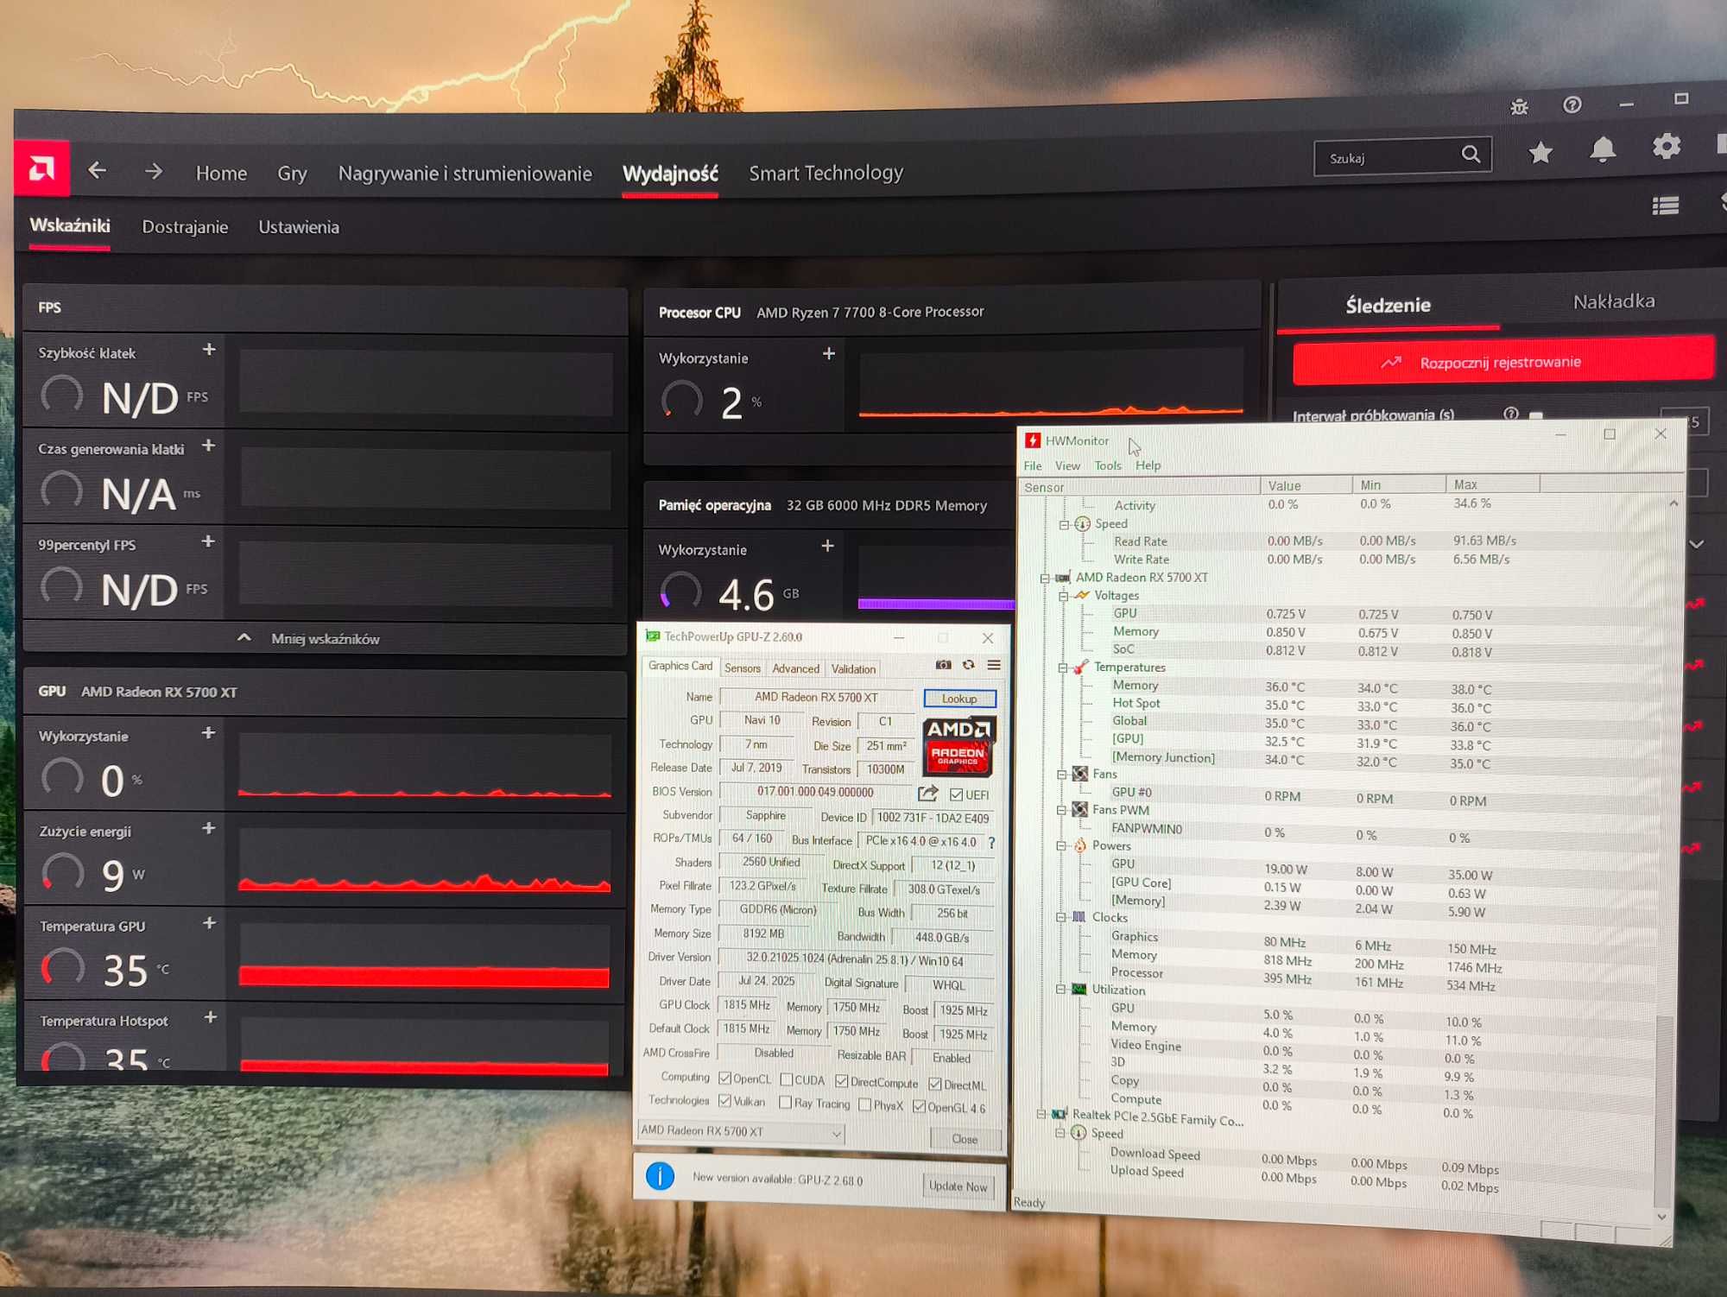This screenshot has height=1297, width=1727.
Task: Switch to Ustawienia sub-tab
Action: click(299, 227)
